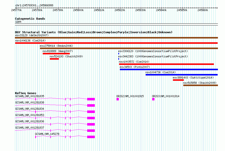The image size is (225, 151).
Task: Select the nsv1004736 blue gain bar
Action: [x=182, y=75]
